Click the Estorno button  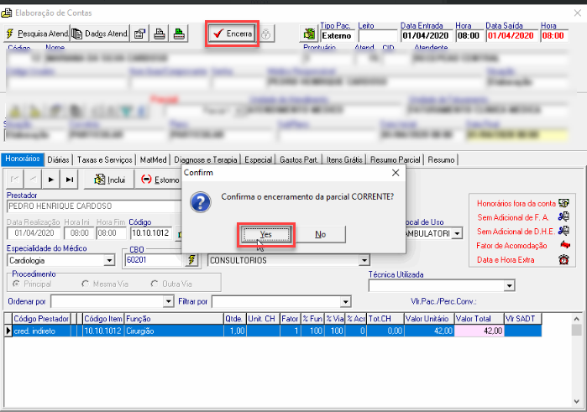click(x=160, y=180)
